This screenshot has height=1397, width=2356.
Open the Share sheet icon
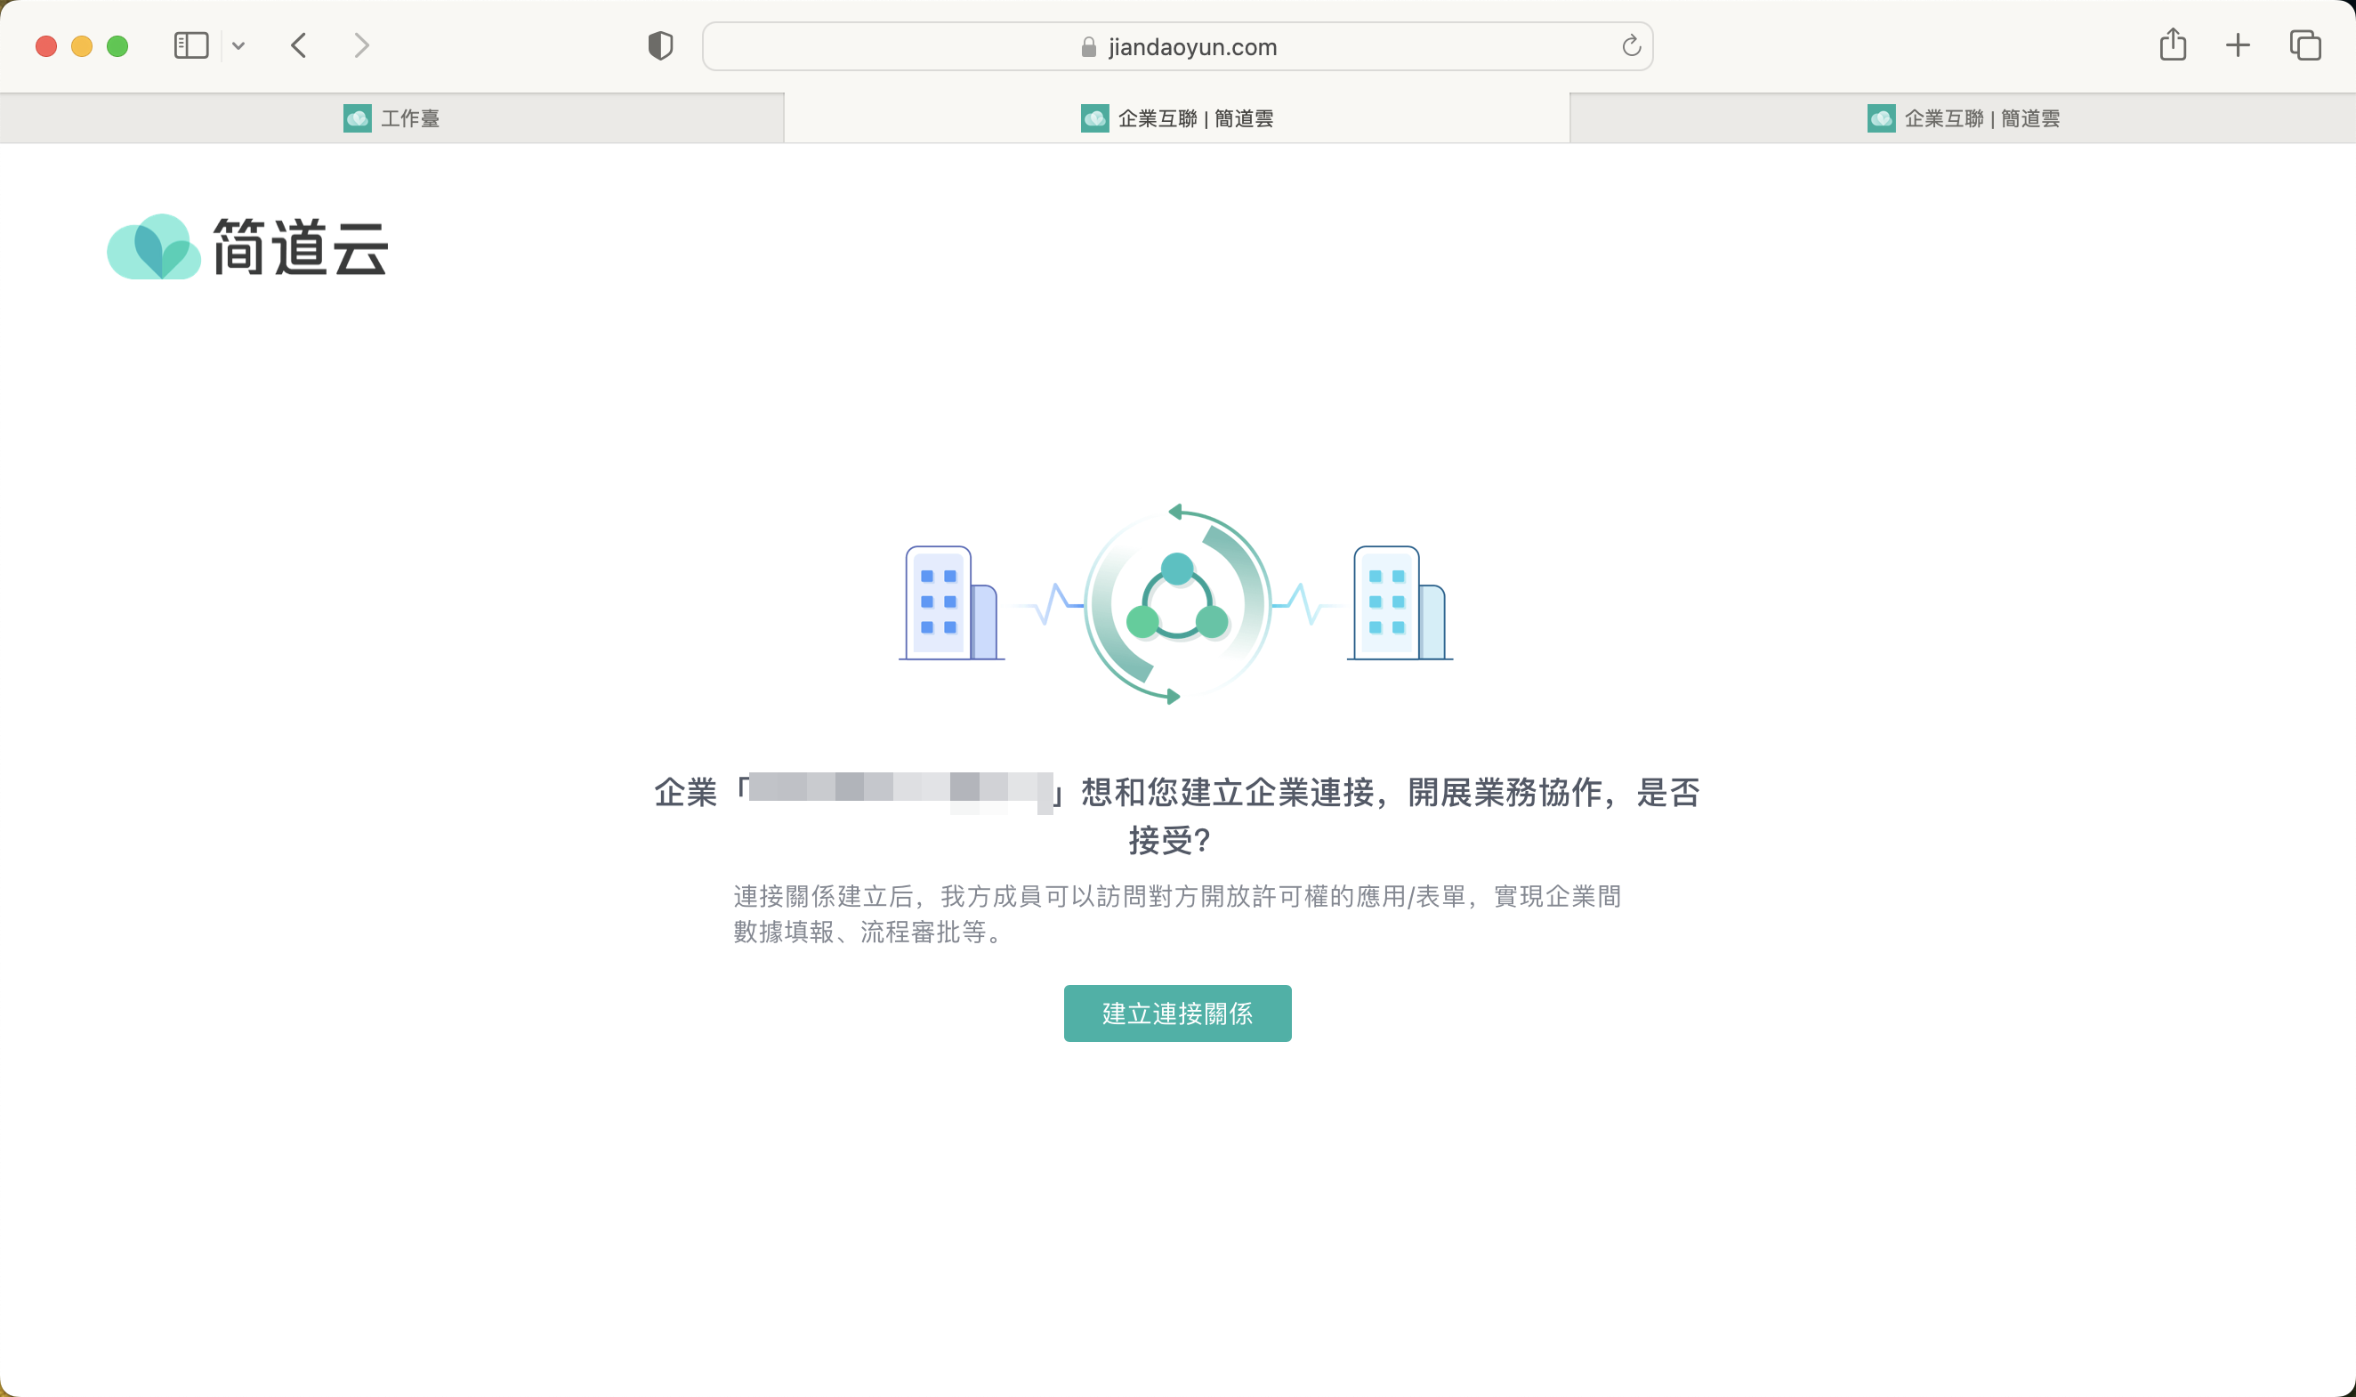pos(2173,44)
